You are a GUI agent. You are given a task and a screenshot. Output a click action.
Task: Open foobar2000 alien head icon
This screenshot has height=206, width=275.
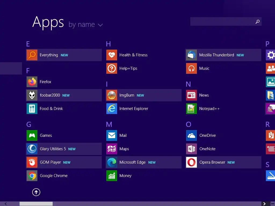pos(32,95)
